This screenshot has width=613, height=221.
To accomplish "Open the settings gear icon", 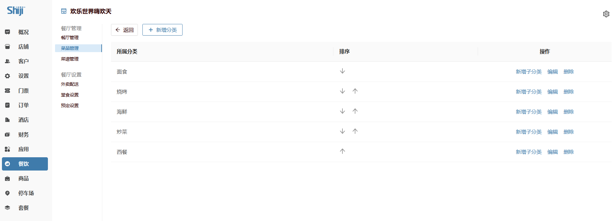I will coord(606,14).
